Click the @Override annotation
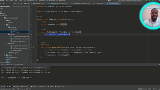Image resolution: width=160 pixels, height=90 pixels. point(45,45)
